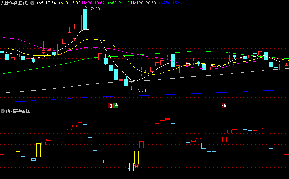The width and height of the screenshot is (289, 179).
Task: Select the green MA60: 21.12 label
Action: tap(118, 3)
